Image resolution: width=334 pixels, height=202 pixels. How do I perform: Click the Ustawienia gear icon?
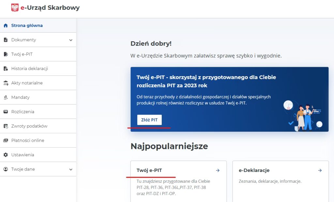6,155
